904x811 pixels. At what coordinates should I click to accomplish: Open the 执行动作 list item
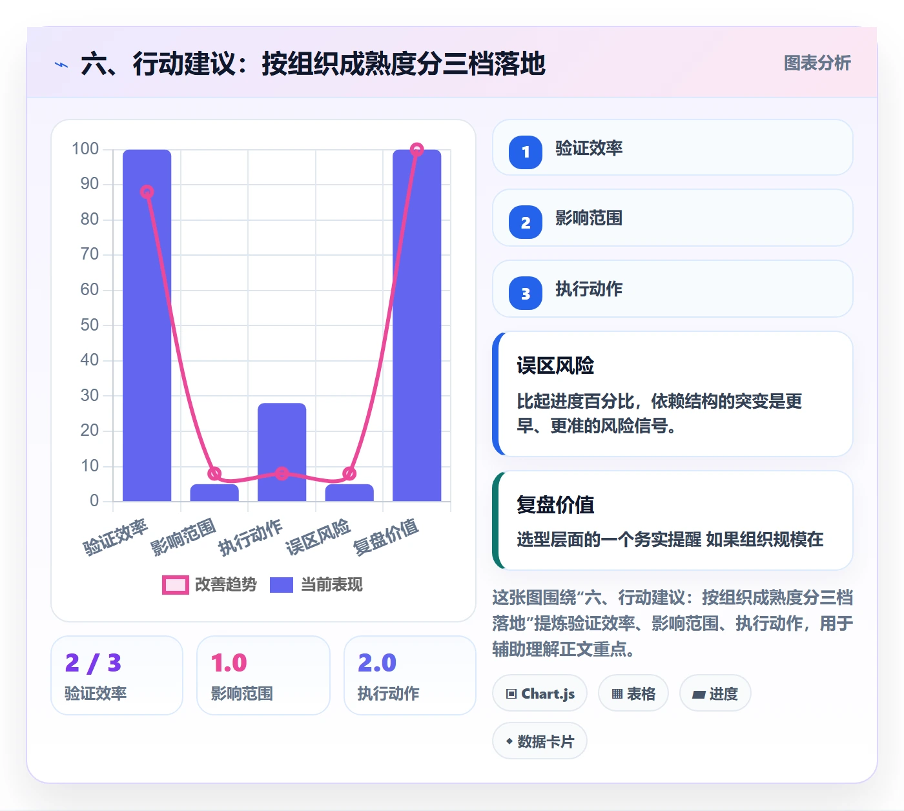click(672, 289)
